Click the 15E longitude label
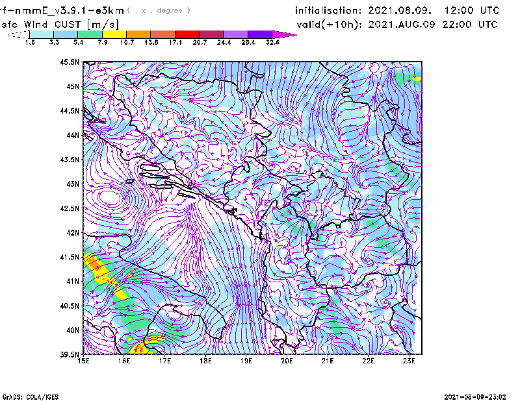The width and height of the screenshot is (520, 401). (83, 361)
